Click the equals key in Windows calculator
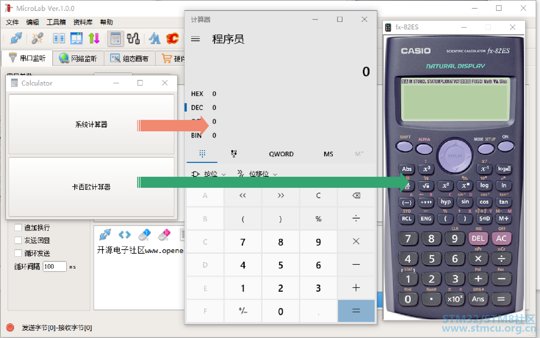The image size is (540, 338). 356,311
